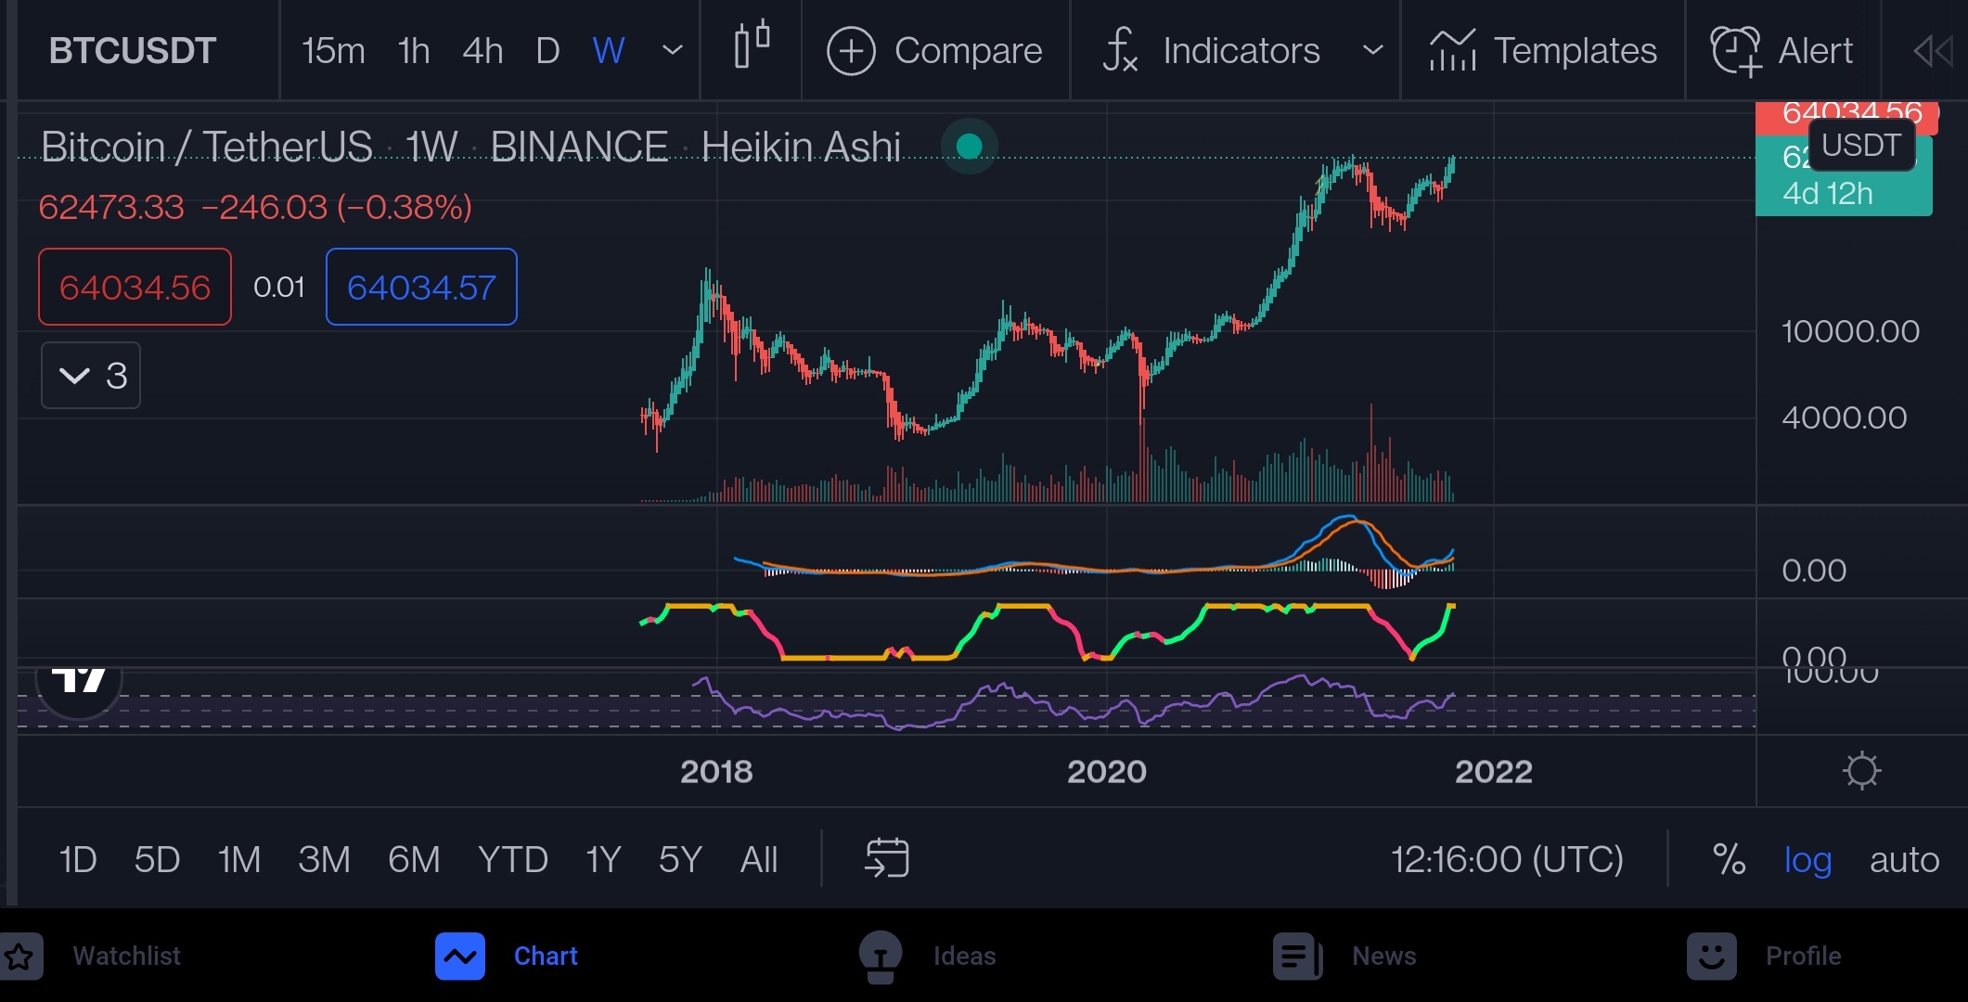1968x1002 pixels.
Task: Open the chart style candlestick icon
Action: pyautogui.click(x=752, y=46)
